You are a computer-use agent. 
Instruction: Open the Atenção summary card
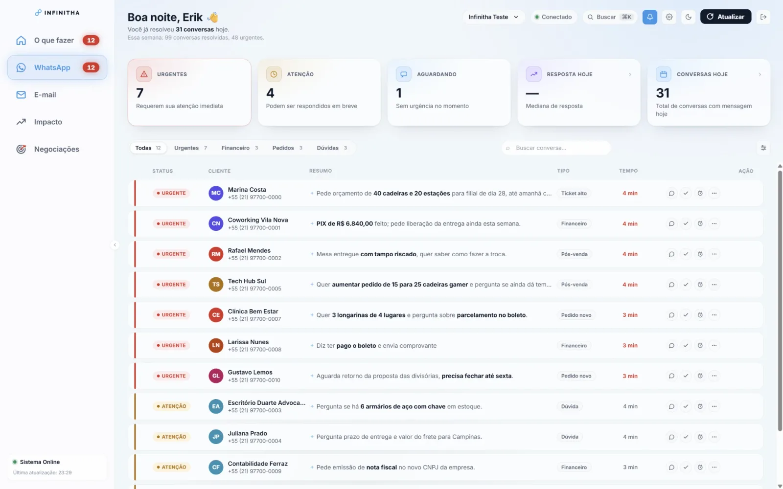point(319,92)
